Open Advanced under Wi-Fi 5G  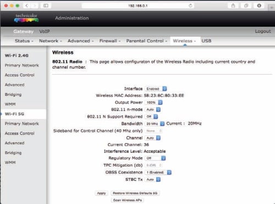click(x=14, y=143)
